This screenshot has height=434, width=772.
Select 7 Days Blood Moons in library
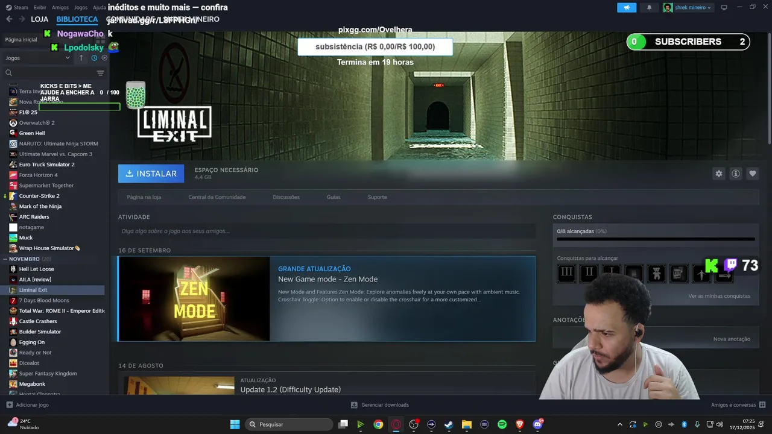(43, 300)
